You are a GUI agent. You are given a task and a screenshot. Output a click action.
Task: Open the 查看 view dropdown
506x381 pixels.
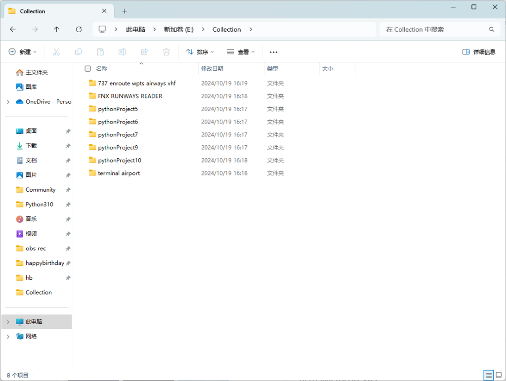(x=241, y=52)
